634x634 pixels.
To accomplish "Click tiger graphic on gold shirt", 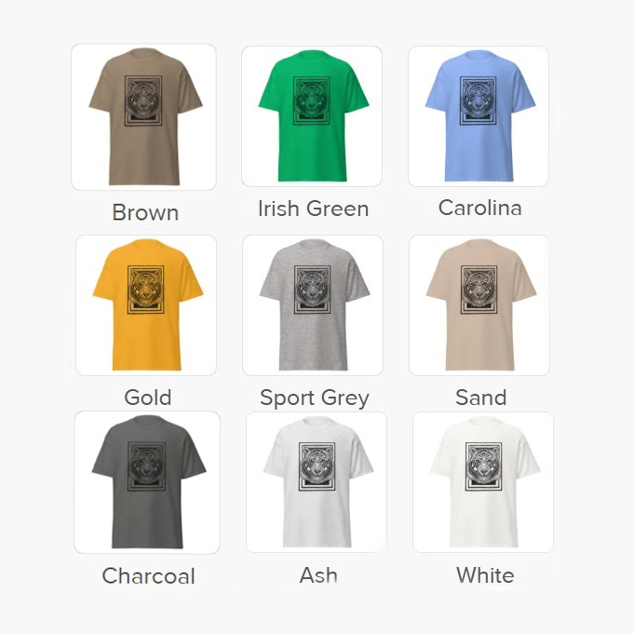I will tap(146, 290).
